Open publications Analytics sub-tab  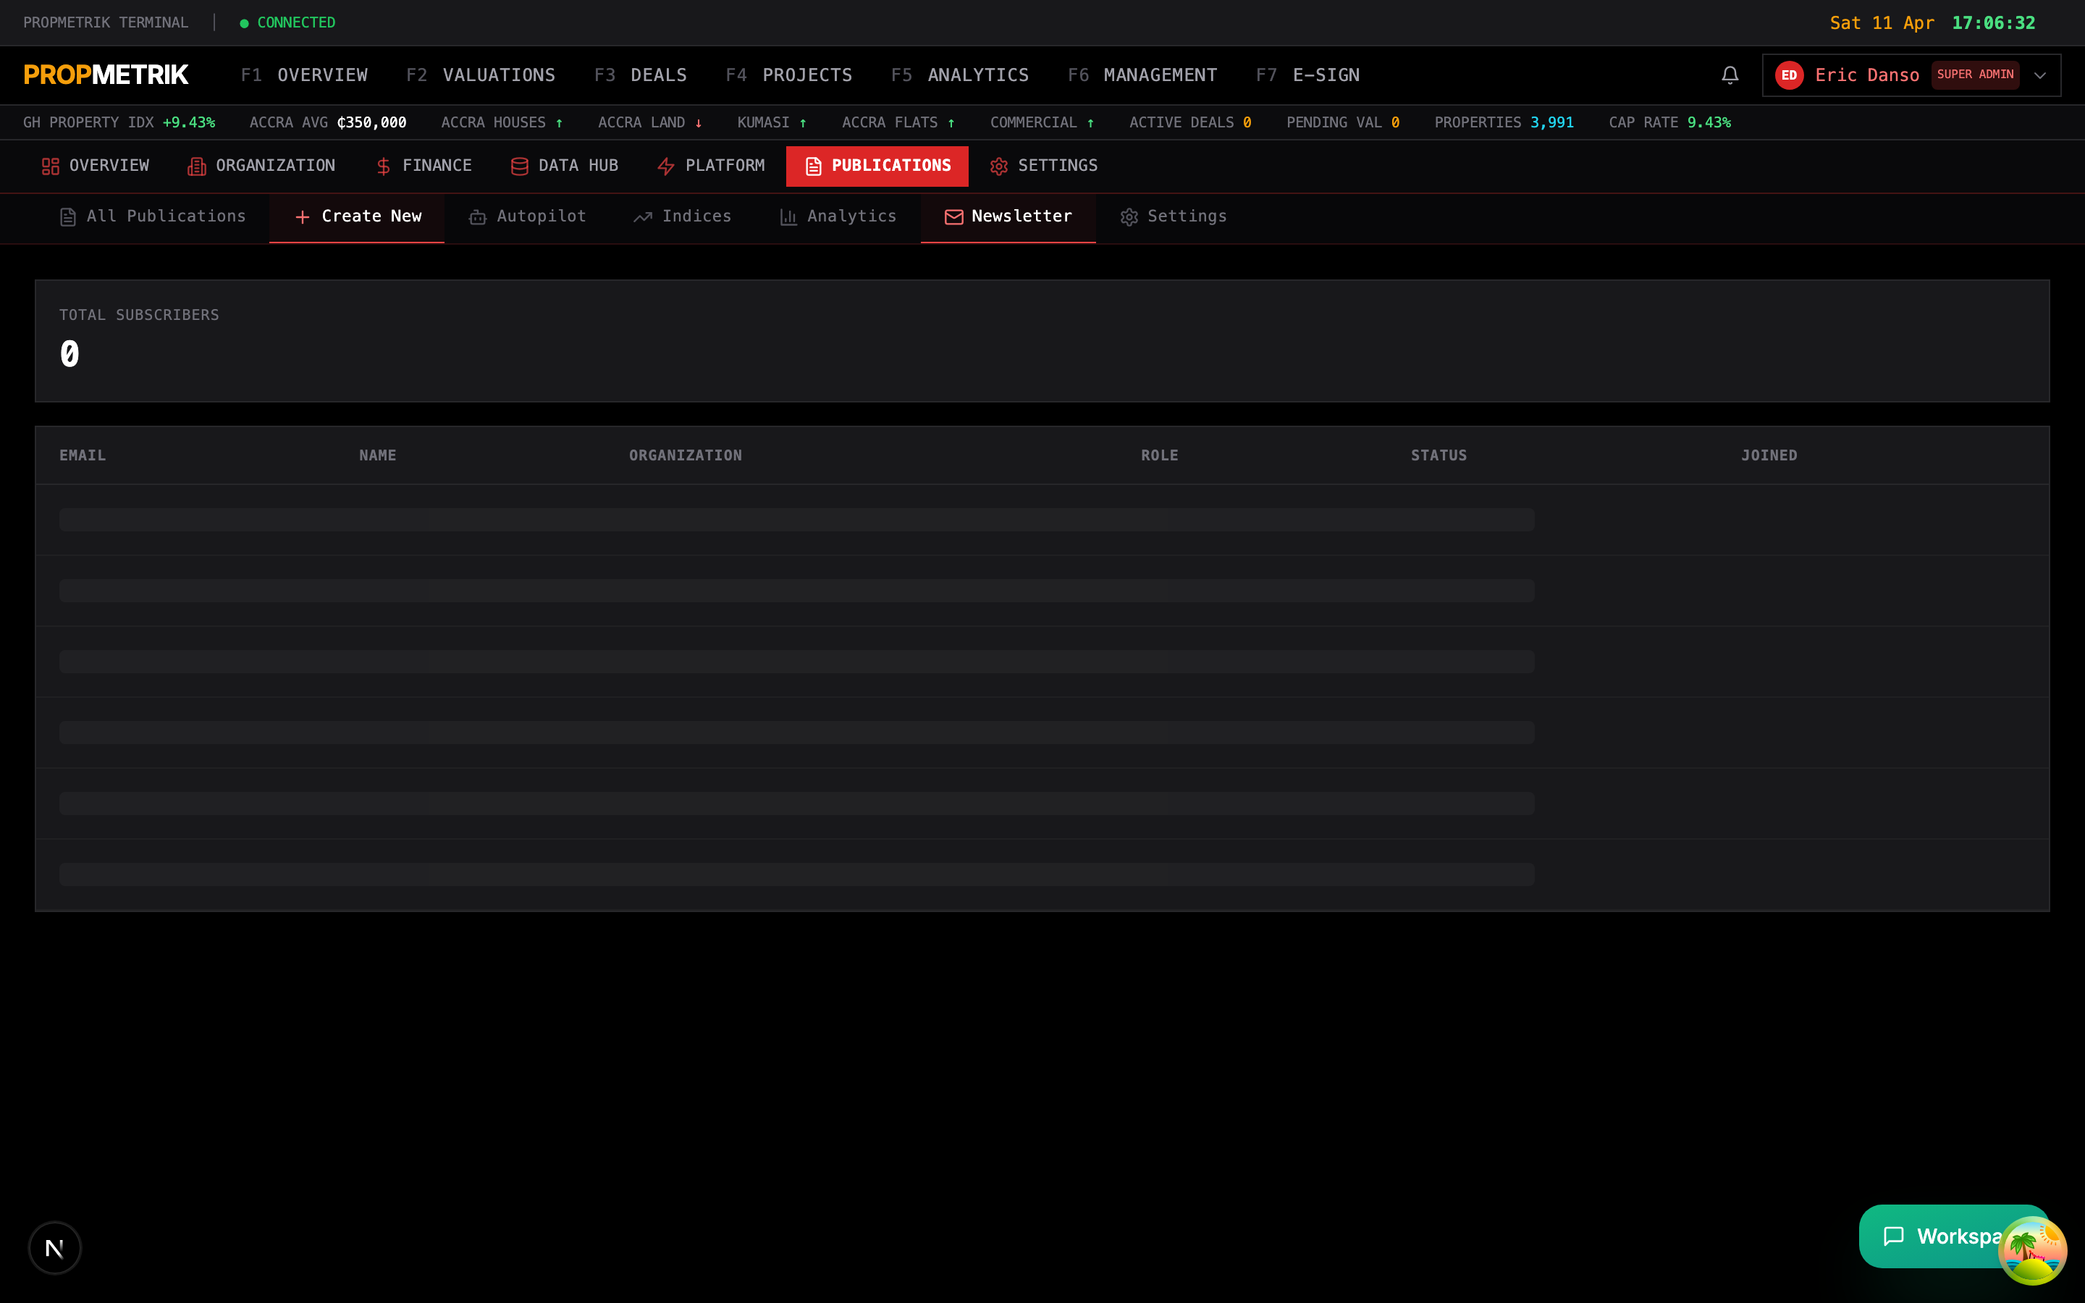click(838, 216)
